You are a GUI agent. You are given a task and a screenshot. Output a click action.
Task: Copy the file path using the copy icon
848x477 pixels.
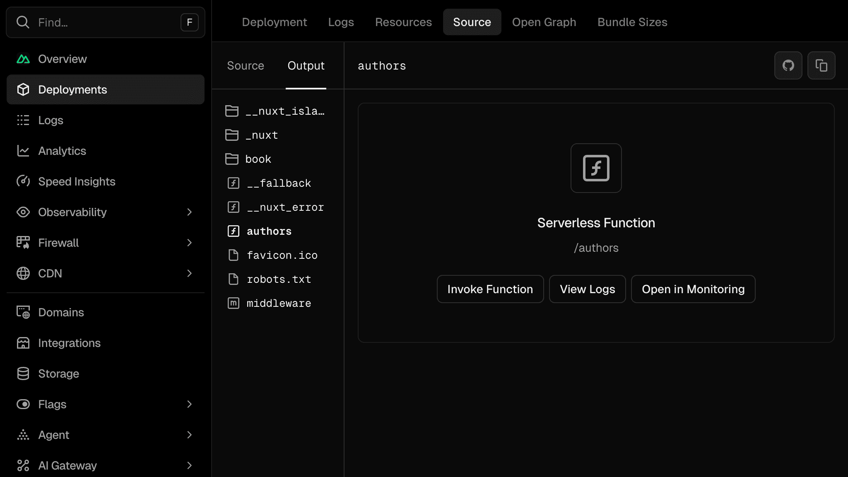pyautogui.click(x=821, y=65)
